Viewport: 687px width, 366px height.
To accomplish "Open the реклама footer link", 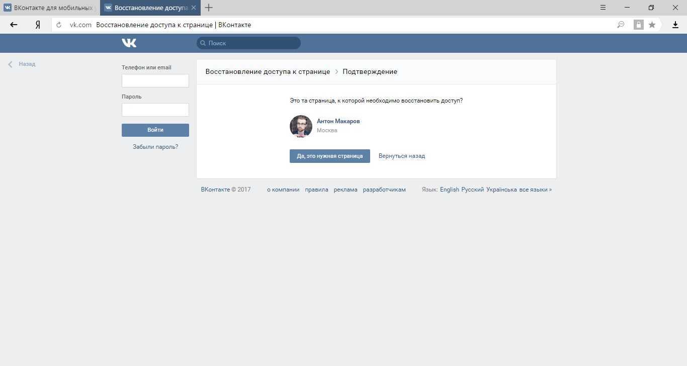I will [x=346, y=190].
